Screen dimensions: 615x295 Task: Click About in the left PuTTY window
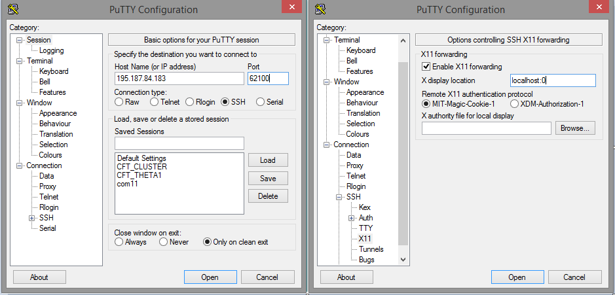click(x=39, y=277)
